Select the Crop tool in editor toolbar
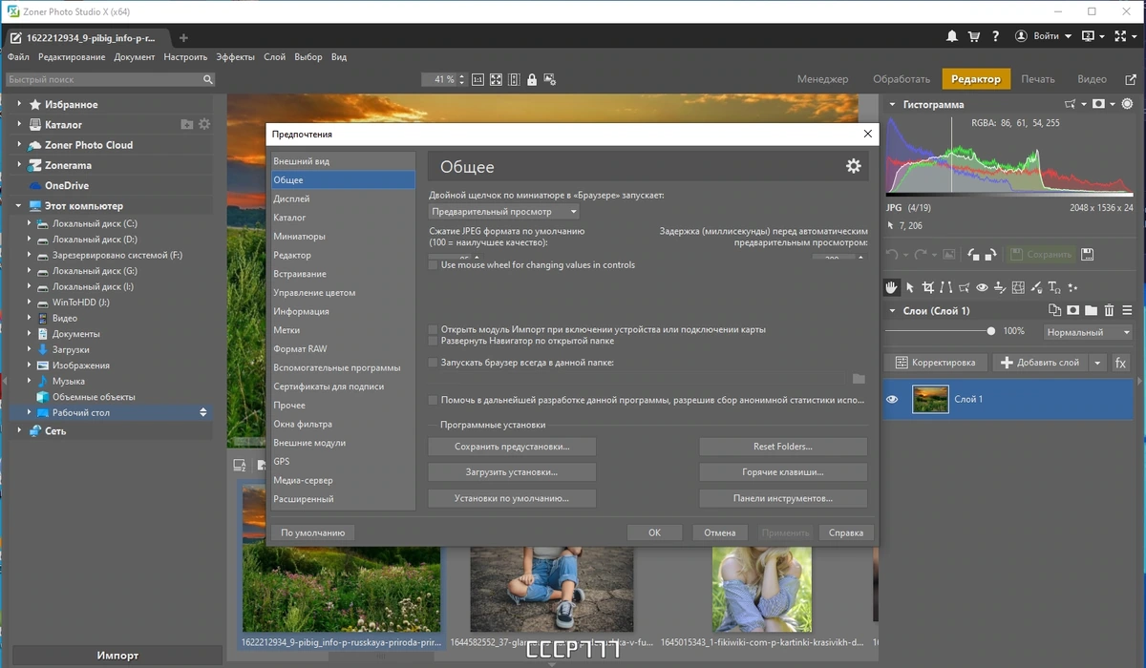The height and width of the screenshot is (668, 1146). point(927,287)
